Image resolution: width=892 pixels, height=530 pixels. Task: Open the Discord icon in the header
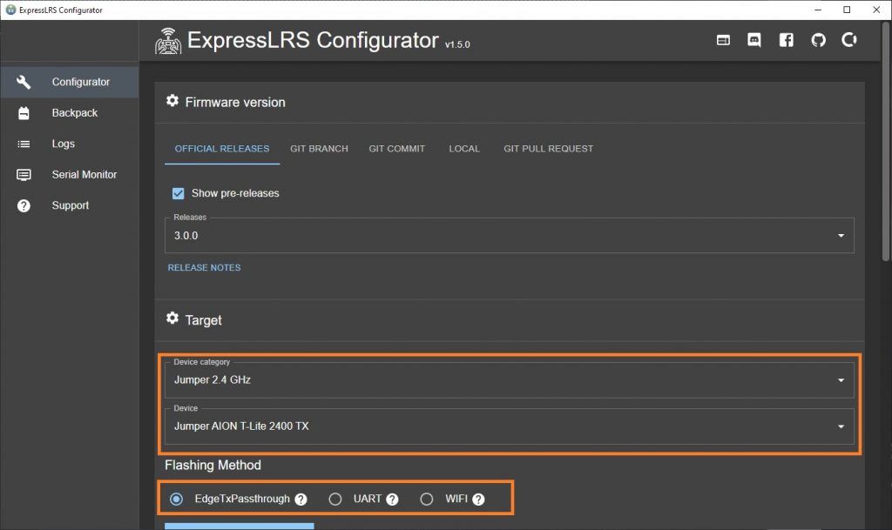(x=753, y=40)
